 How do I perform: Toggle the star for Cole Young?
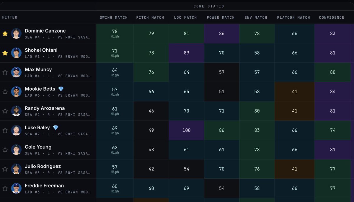click(x=5, y=150)
